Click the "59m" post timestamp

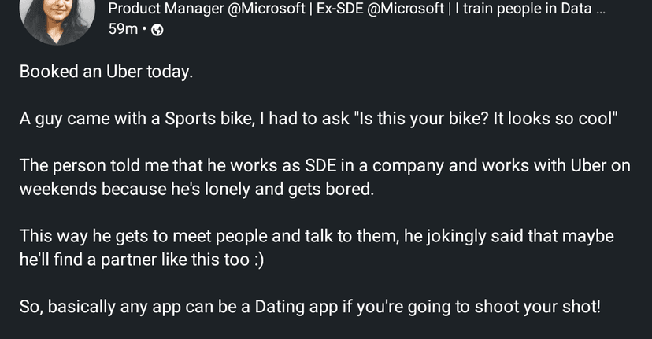click(122, 31)
